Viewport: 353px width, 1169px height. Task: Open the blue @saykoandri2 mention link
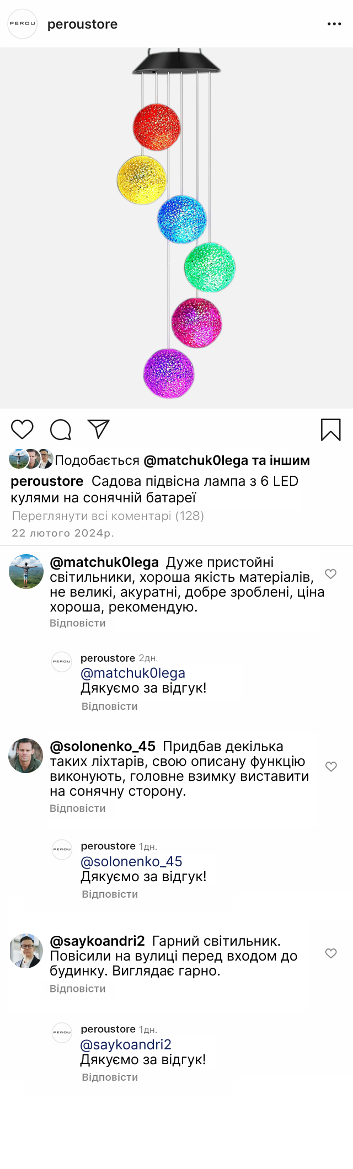click(x=126, y=1044)
